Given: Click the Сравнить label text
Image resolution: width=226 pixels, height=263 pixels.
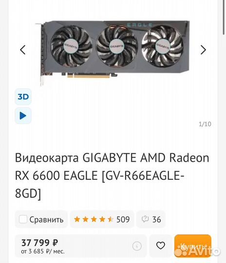Looking at the screenshot, I should click(x=46, y=220).
